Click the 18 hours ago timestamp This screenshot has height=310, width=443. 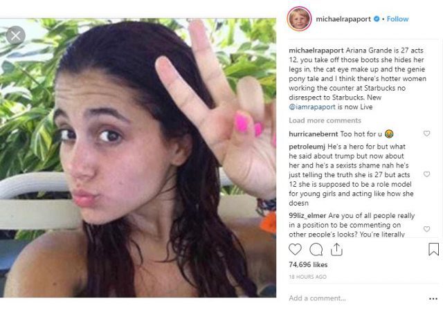pos(307,277)
